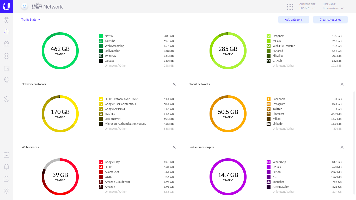Click the Add category button
The width and height of the screenshot is (356, 200).
pos(293,20)
